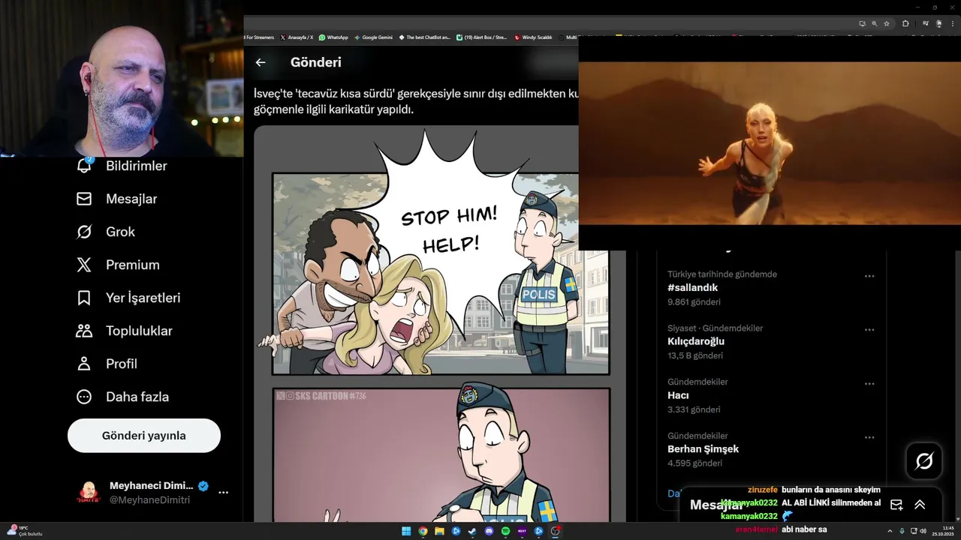Screen dimensions: 961x540
Task: Click the floating Grok round button
Action: [x=924, y=460]
